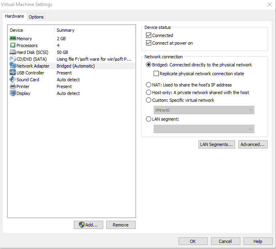Click the Bridged (Automatic) summary text
276x249 pixels.
[x=76, y=66]
